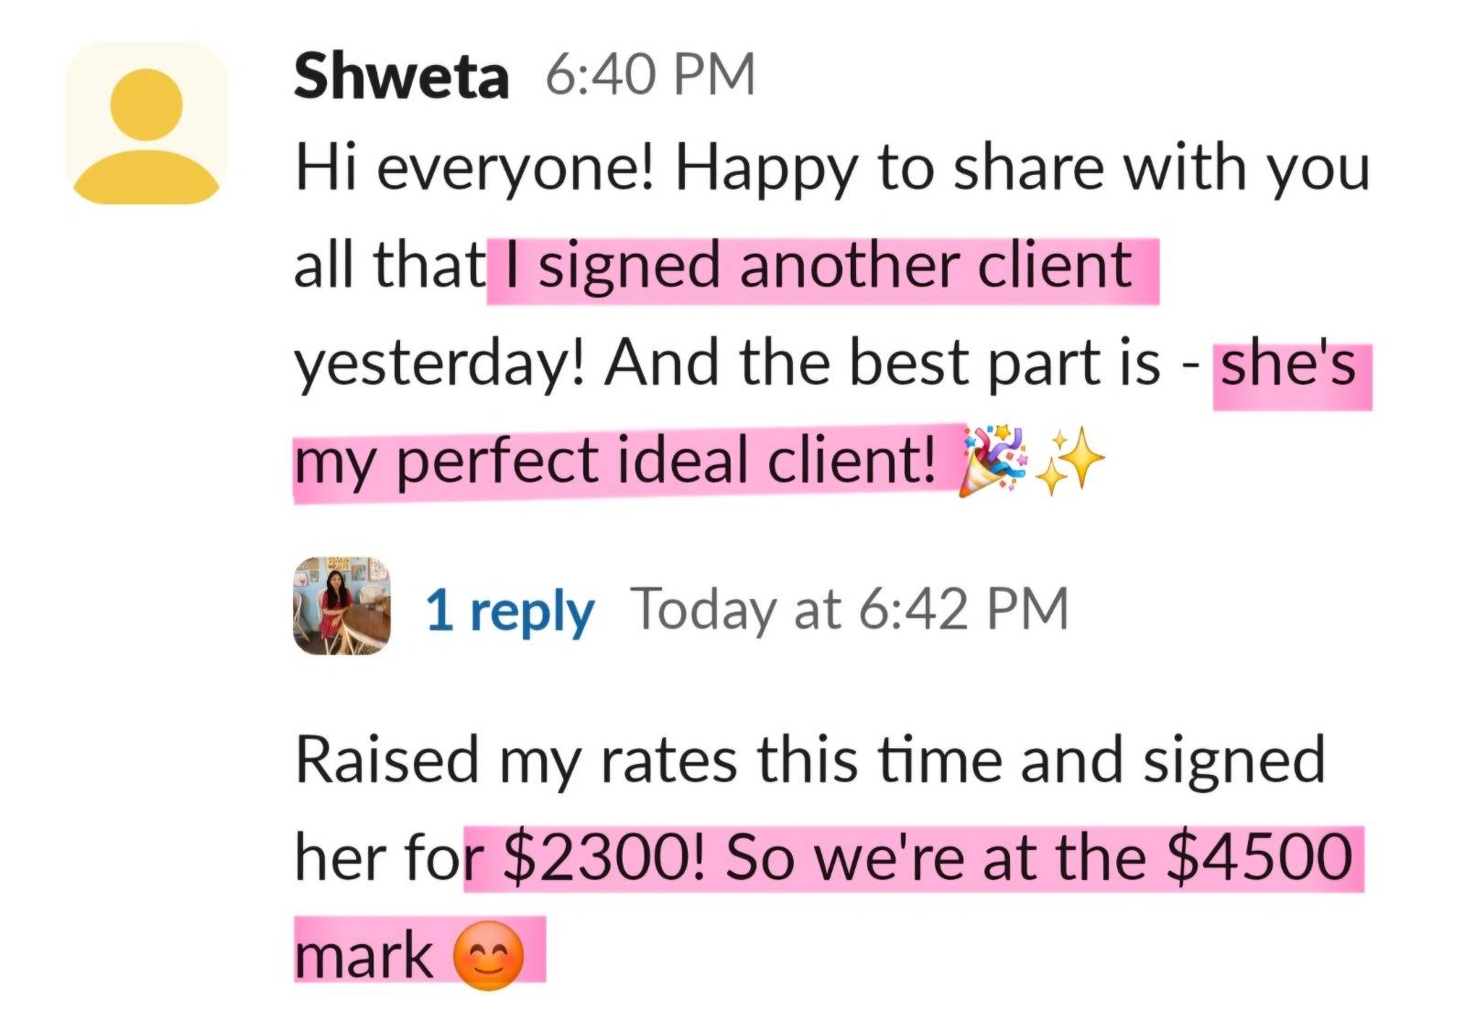Click the highlighted word "she's"
Image resolution: width=1465 pixels, height=1023 pixels.
click(1288, 365)
